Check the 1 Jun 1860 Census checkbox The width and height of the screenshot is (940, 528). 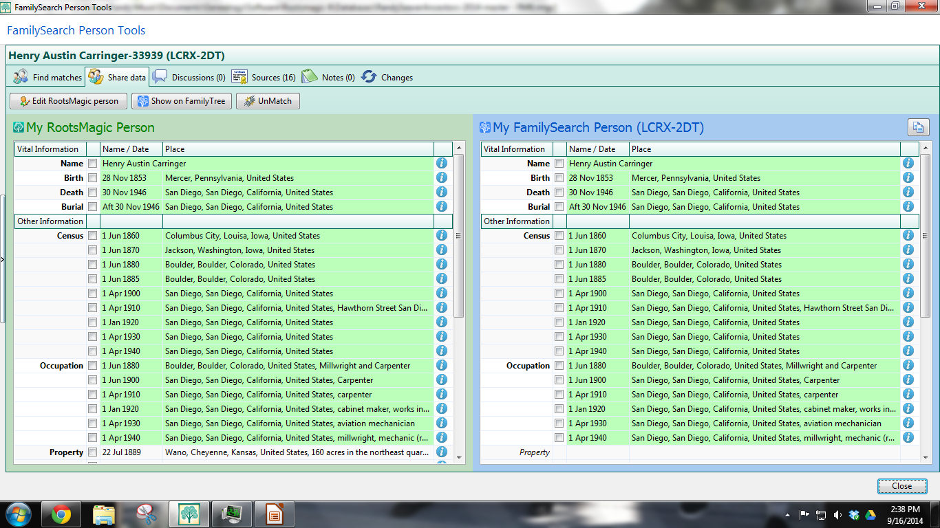(92, 235)
